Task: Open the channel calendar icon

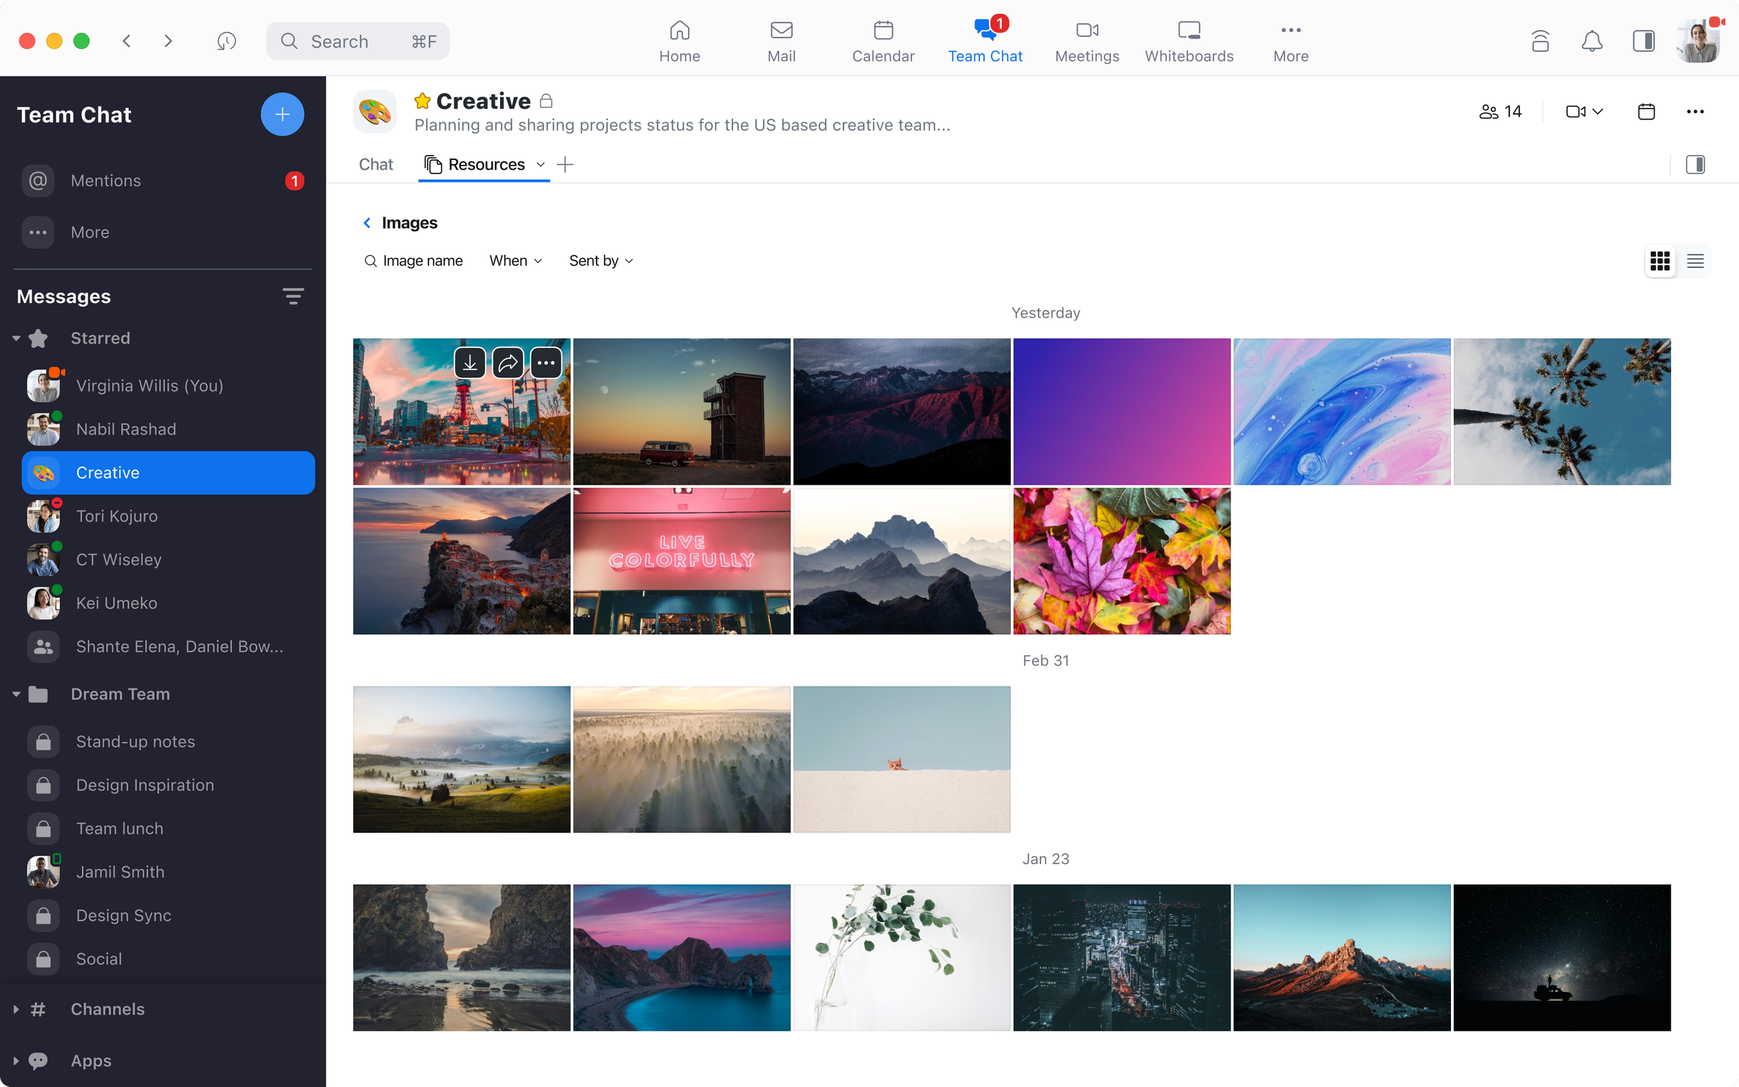Action: coord(1646,111)
